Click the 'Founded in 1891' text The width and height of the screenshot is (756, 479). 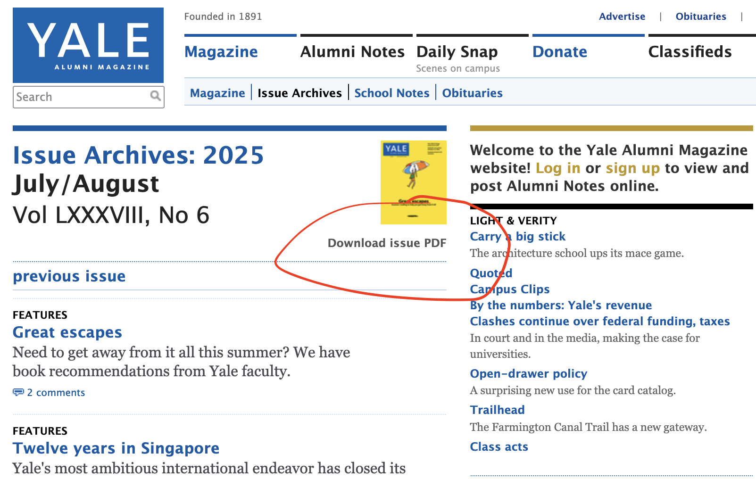(223, 17)
